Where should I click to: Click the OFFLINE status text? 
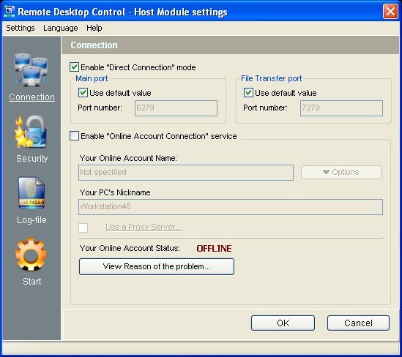click(x=214, y=249)
